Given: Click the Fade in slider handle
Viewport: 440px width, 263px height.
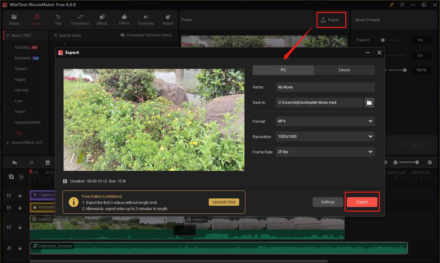Looking at the screenshot, I should (383, 40).
